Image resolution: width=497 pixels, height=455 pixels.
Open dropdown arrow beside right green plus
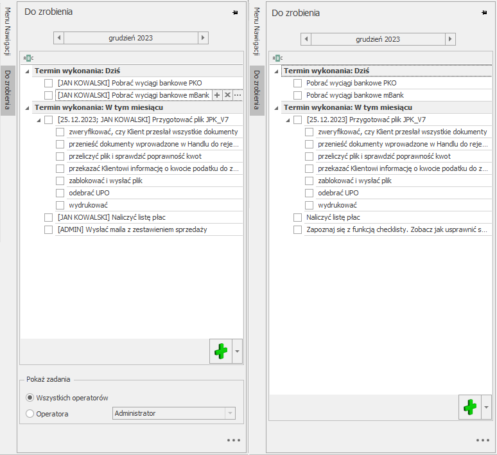click(486, 407)
